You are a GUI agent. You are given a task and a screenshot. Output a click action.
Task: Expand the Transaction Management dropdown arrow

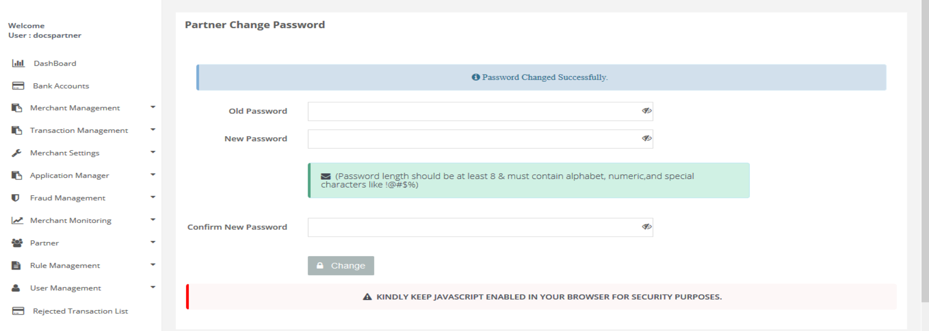click(x=153, y=130)
